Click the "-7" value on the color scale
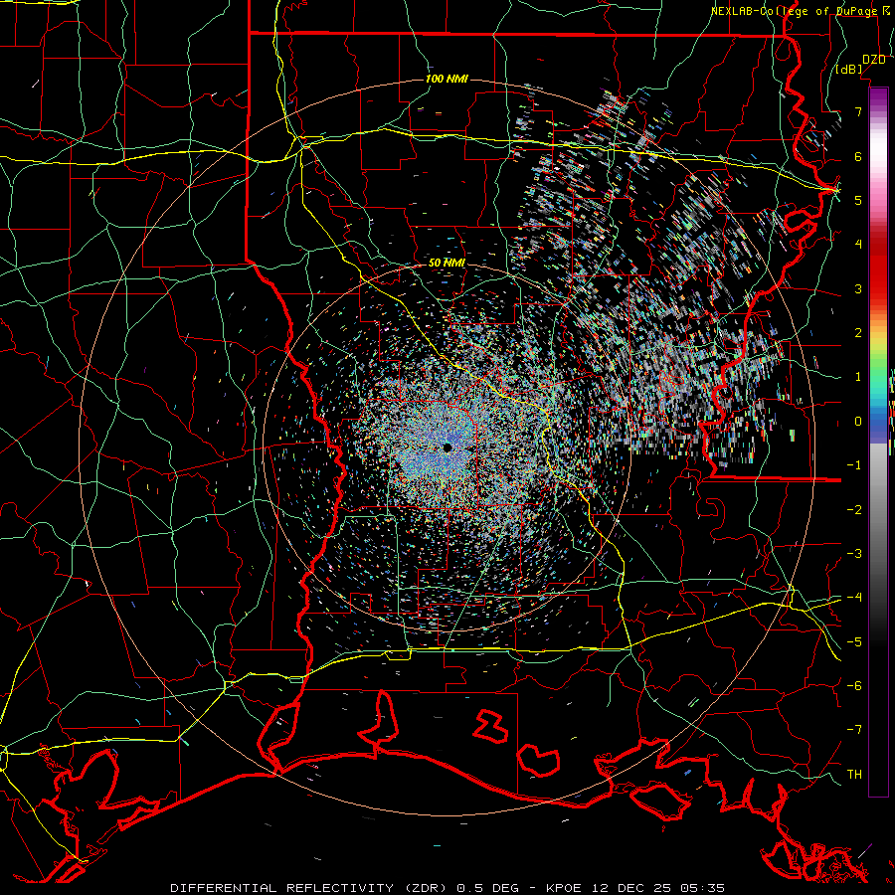Image resolution: width=895 pixels, height=895 pixels. tap(854, 730)
